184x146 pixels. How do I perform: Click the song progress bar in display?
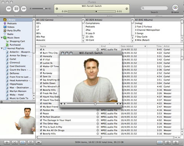[x=92, y=11]
